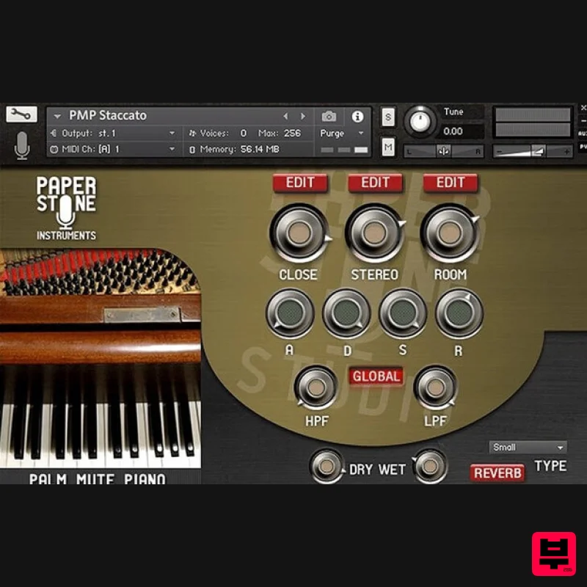Screen dimensions: 587x587
Task: Click the EDIT button above the CLOSE knob
Action: (x=300, y=183)
